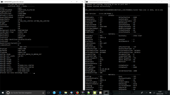Close the right cmd window
The image size is (170, 95).
click(x=167, y=2)
